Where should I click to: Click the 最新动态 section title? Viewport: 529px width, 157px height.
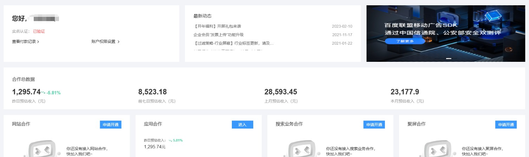click(202, 16)
